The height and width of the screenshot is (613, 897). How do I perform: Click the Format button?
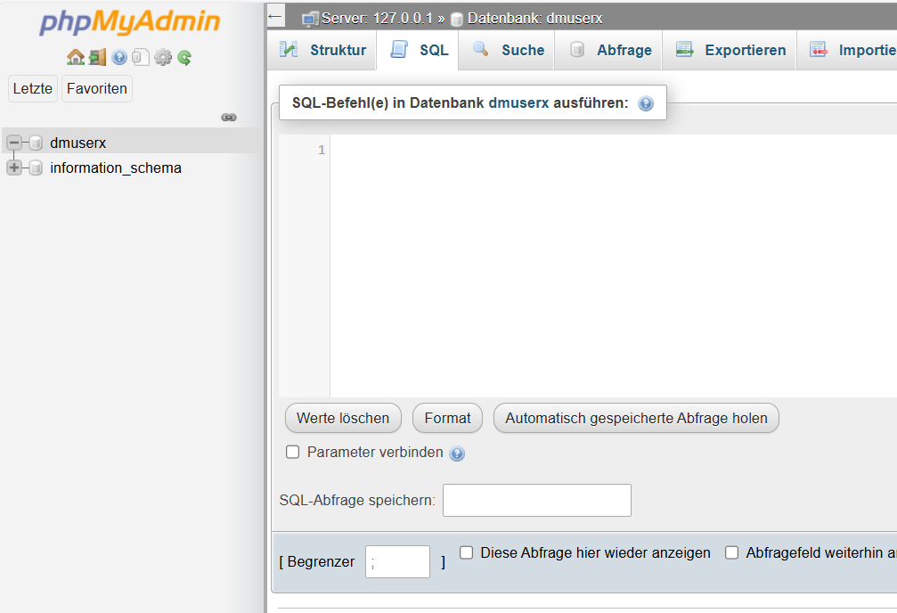[x=447, y=418]
